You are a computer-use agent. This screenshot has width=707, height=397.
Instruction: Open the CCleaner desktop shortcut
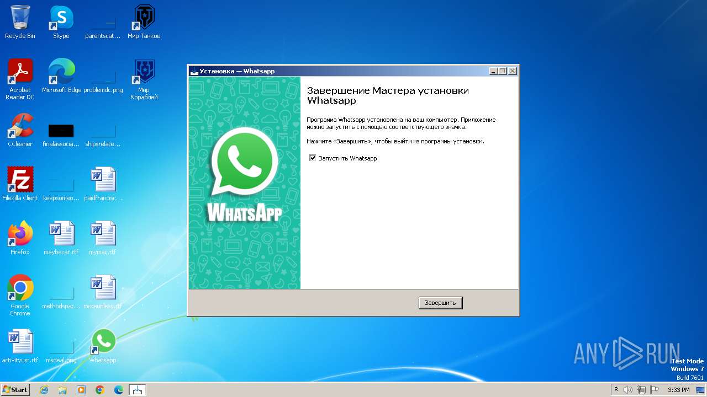coord(20,130)
